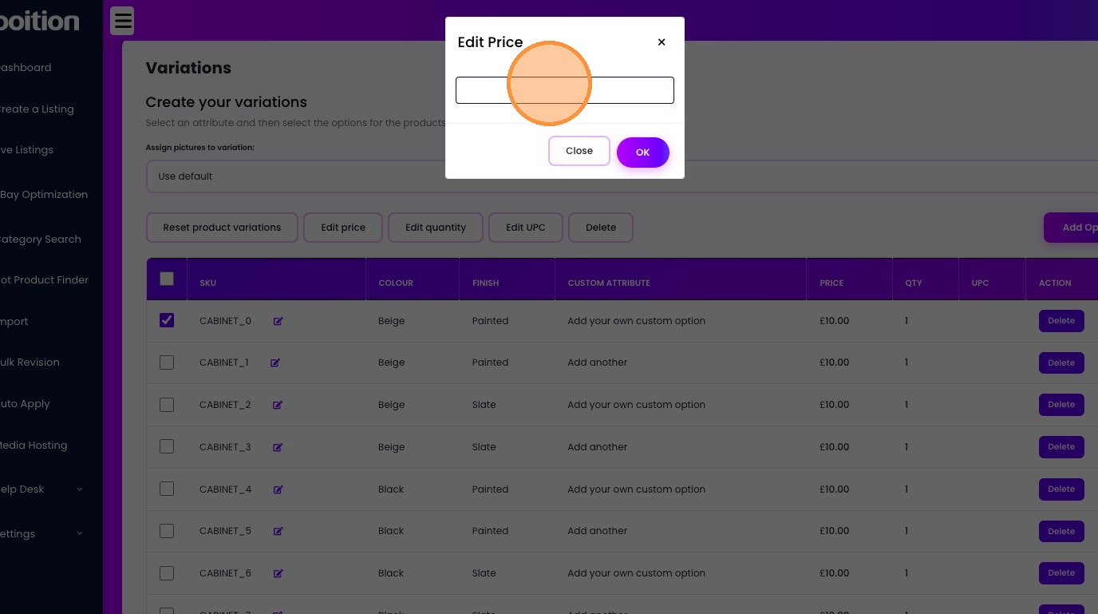Delete the CABINET_0 variation row
This screenshot has width=1098, height=614.
(1061, 321)
